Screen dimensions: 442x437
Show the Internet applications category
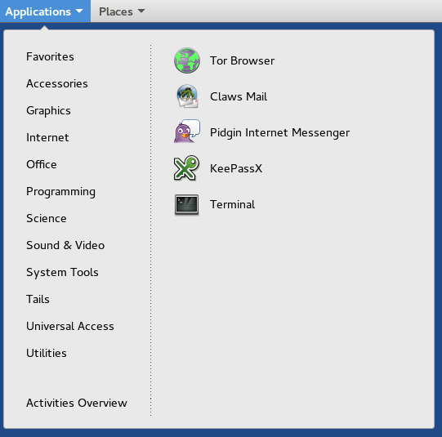point(47,137)
